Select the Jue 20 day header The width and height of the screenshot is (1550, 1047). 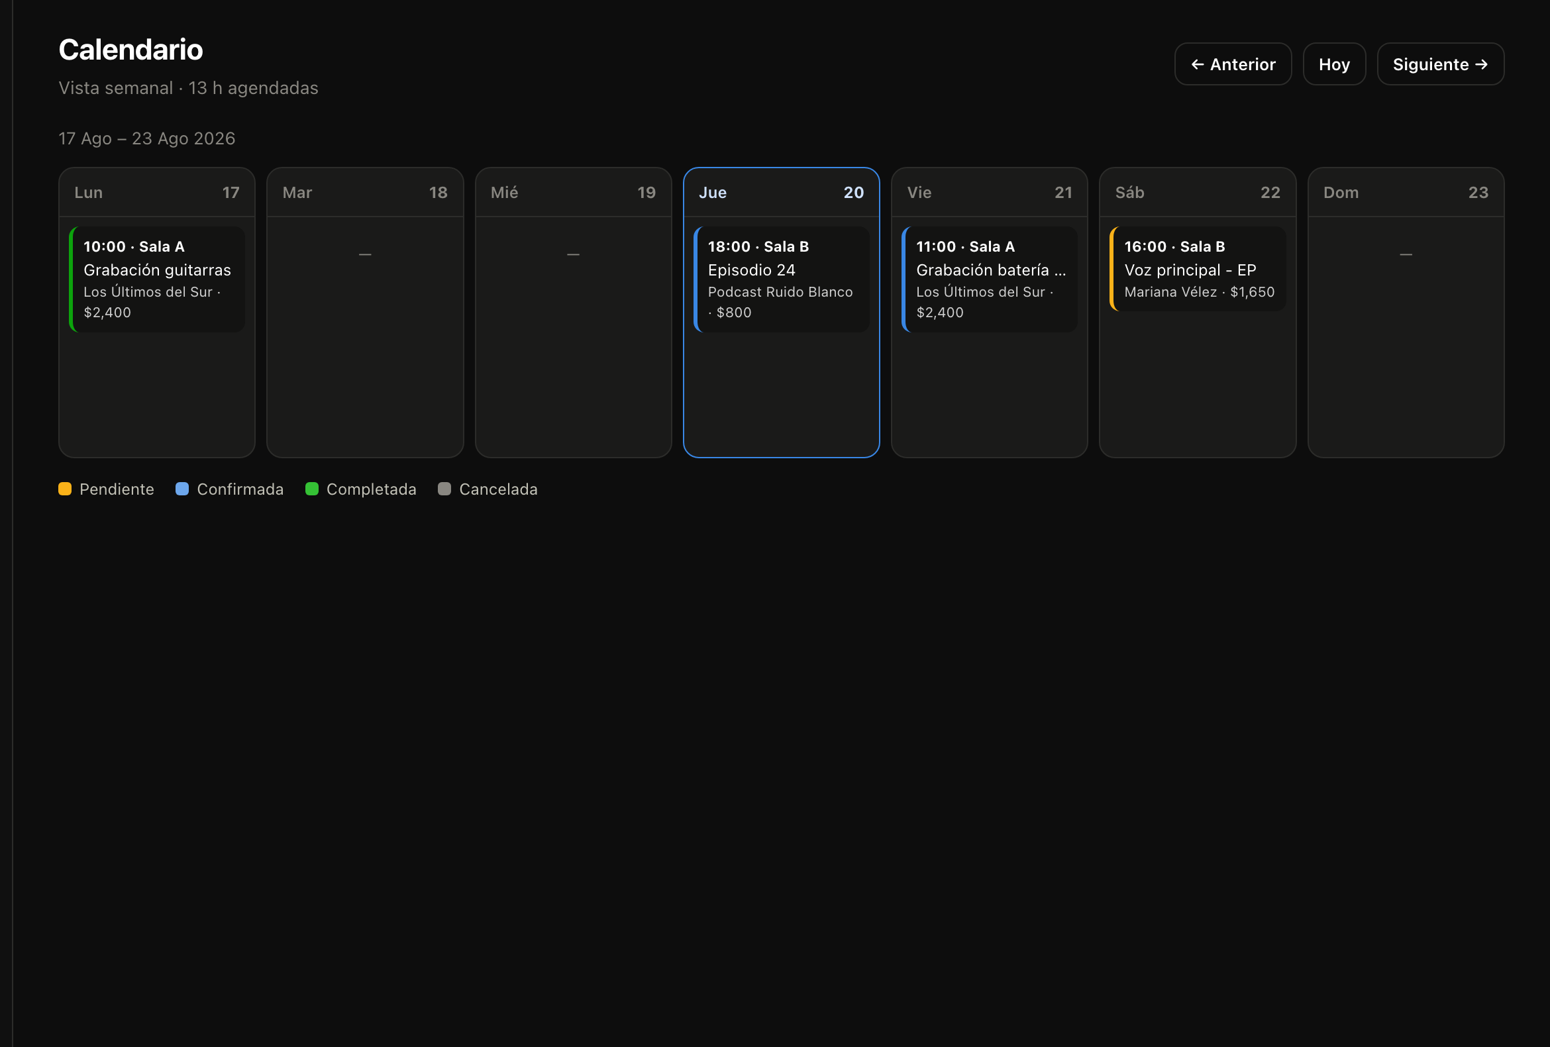[x=781, y=192]
